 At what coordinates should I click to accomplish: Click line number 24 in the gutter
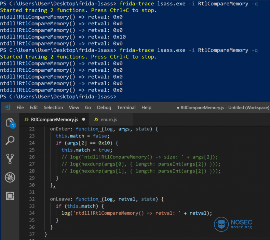[32, 143]
